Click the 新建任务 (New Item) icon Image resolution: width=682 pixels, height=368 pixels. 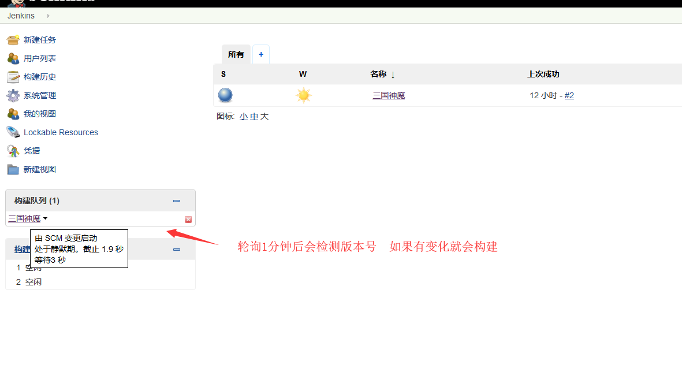tap(13, 40)
